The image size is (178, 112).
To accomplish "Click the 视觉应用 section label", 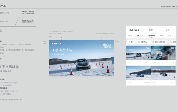I will tap(4, 13).
